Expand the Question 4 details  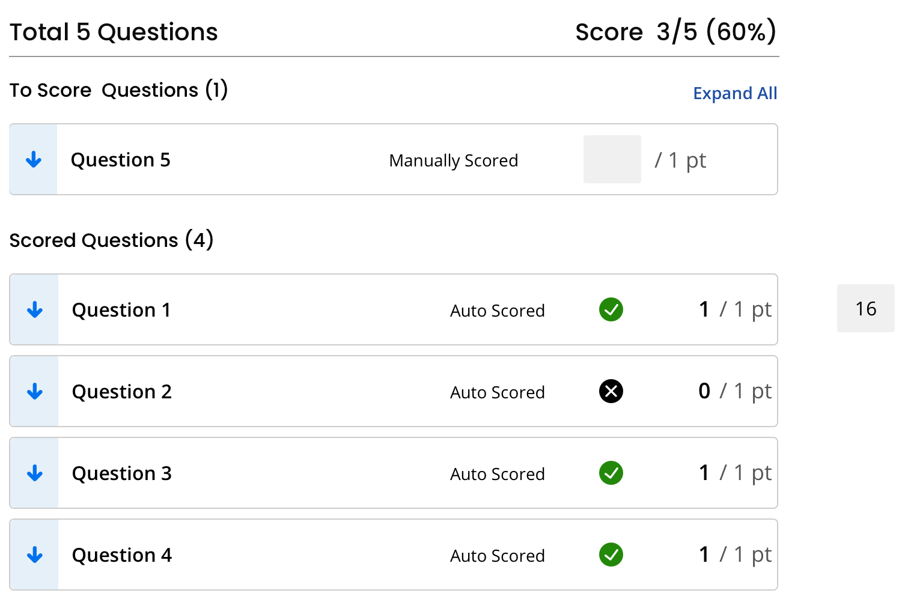coord(34,555)
